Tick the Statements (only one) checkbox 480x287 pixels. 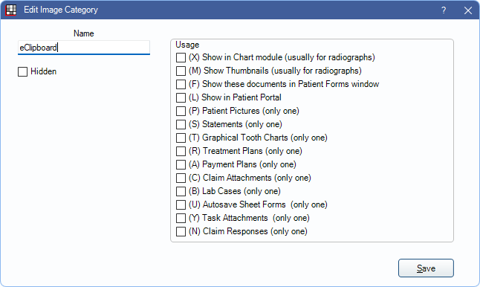181,124
